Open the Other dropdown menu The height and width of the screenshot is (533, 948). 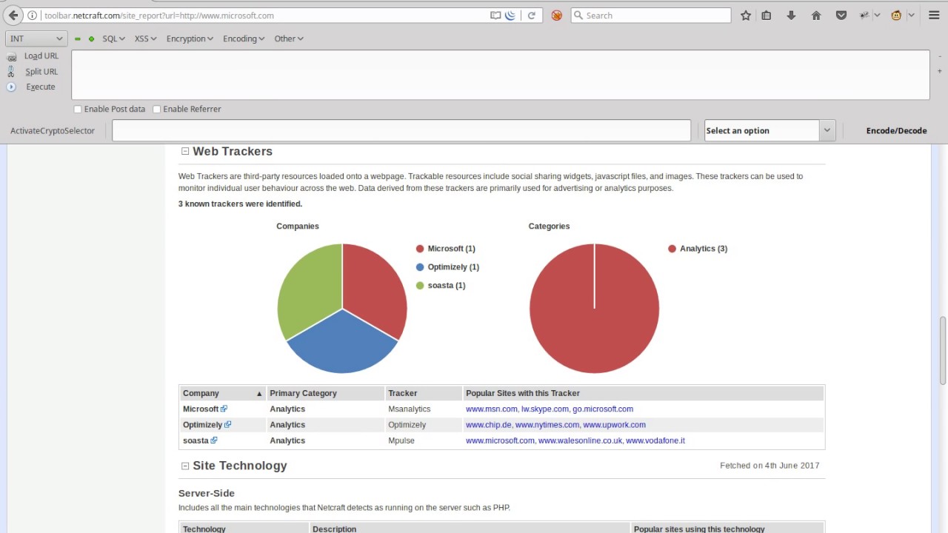point(289,38)
